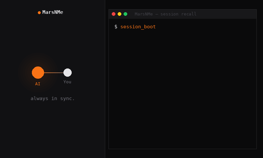Close the terminal with the red dot
263x158 pixels.
113,14
